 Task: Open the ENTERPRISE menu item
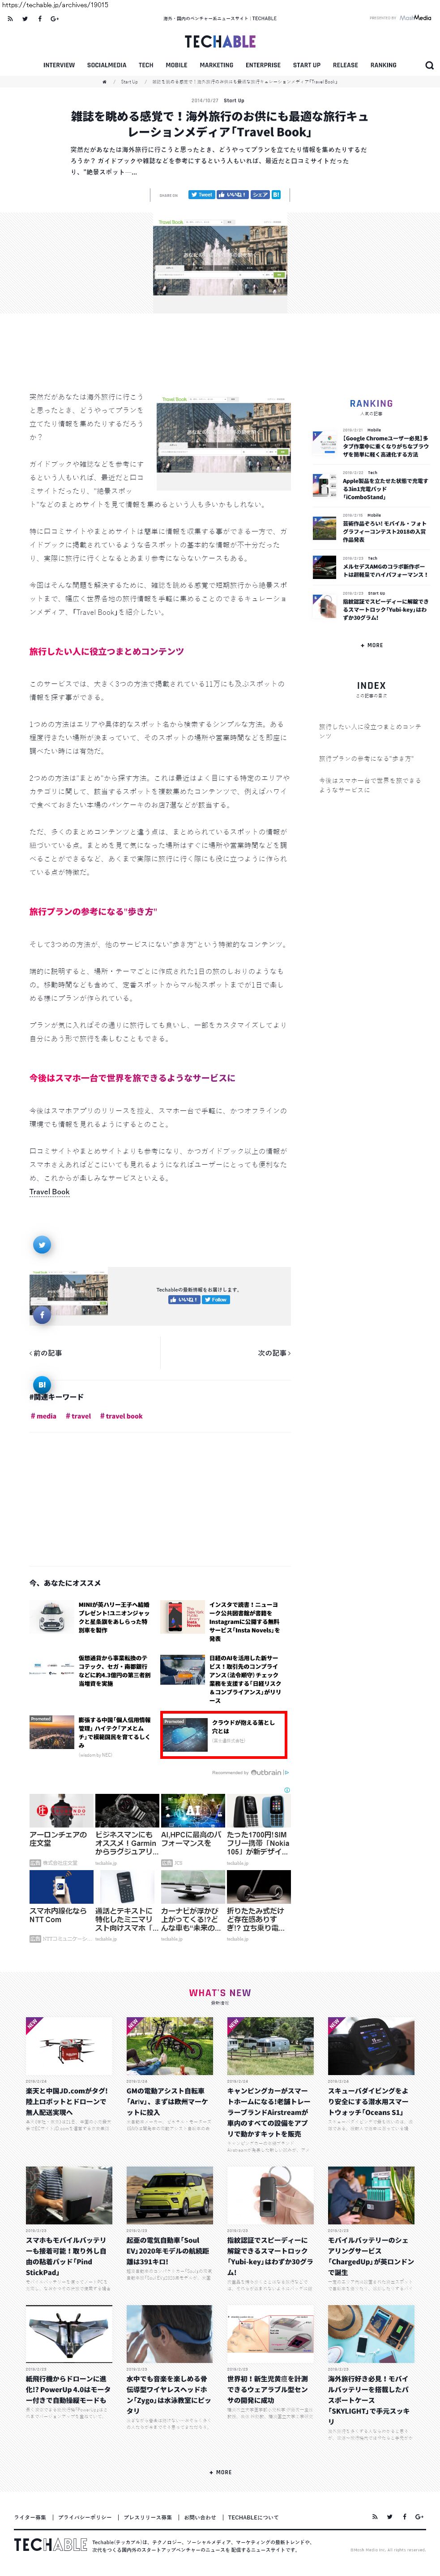pos(263,65)
